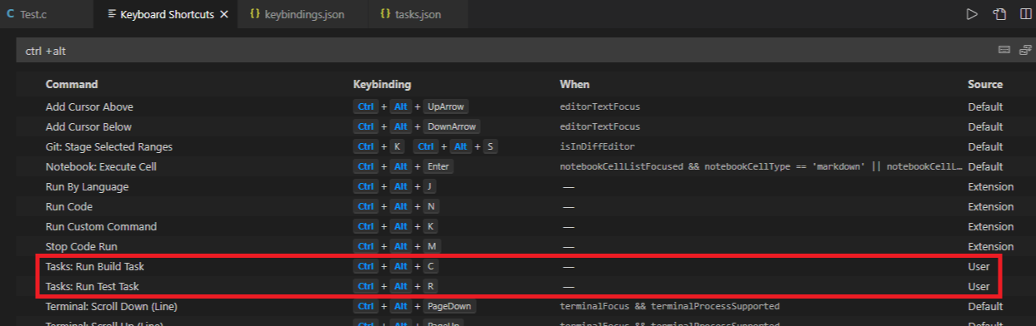Click the J key of Run By Language

430,186
